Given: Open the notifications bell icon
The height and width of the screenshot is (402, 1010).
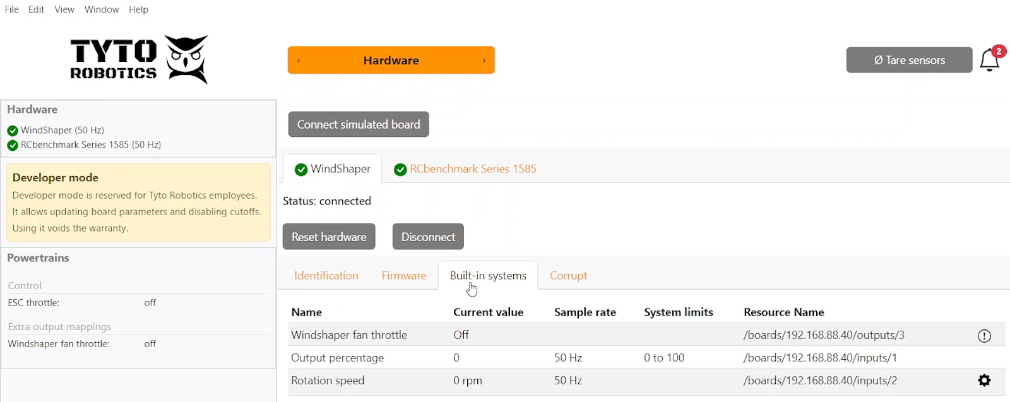Looking at the screenshot, I should pos(989,61).
